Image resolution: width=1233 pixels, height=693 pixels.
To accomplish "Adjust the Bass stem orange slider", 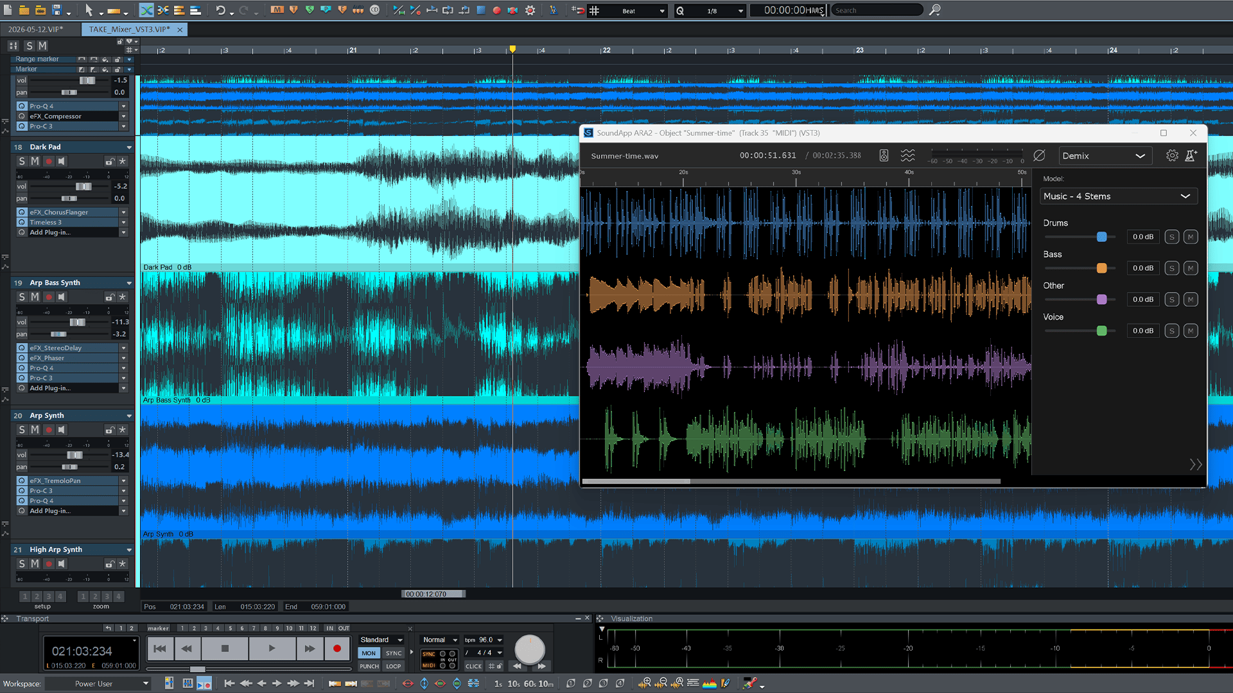I will pyautogui.click(x=1101, y=268).
